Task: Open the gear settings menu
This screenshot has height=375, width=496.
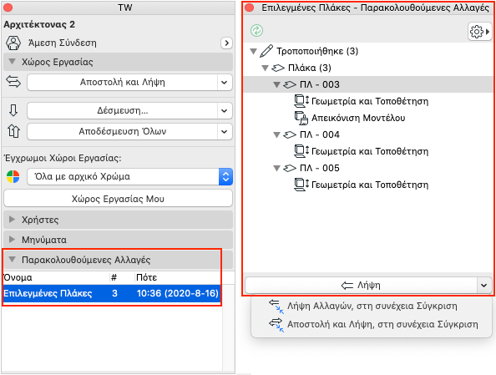Action: click(x=479, y=32)
